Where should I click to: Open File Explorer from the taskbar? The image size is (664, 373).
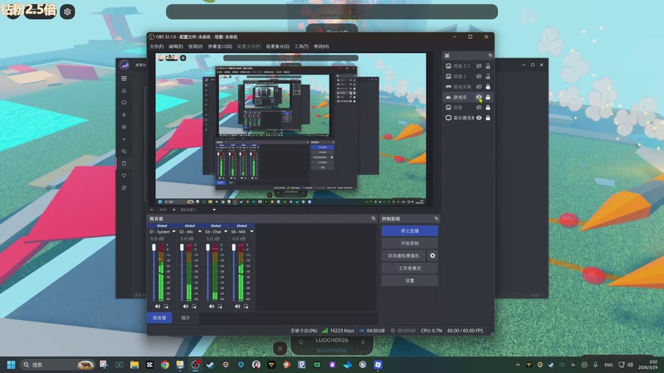click(134, 365)
